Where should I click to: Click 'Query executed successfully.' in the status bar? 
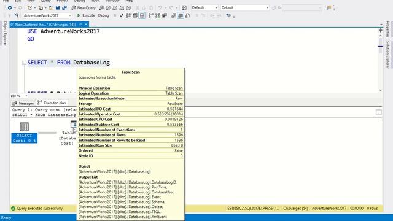(x=40, y=208)
